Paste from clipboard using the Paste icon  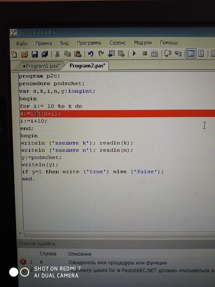(78, 54)
